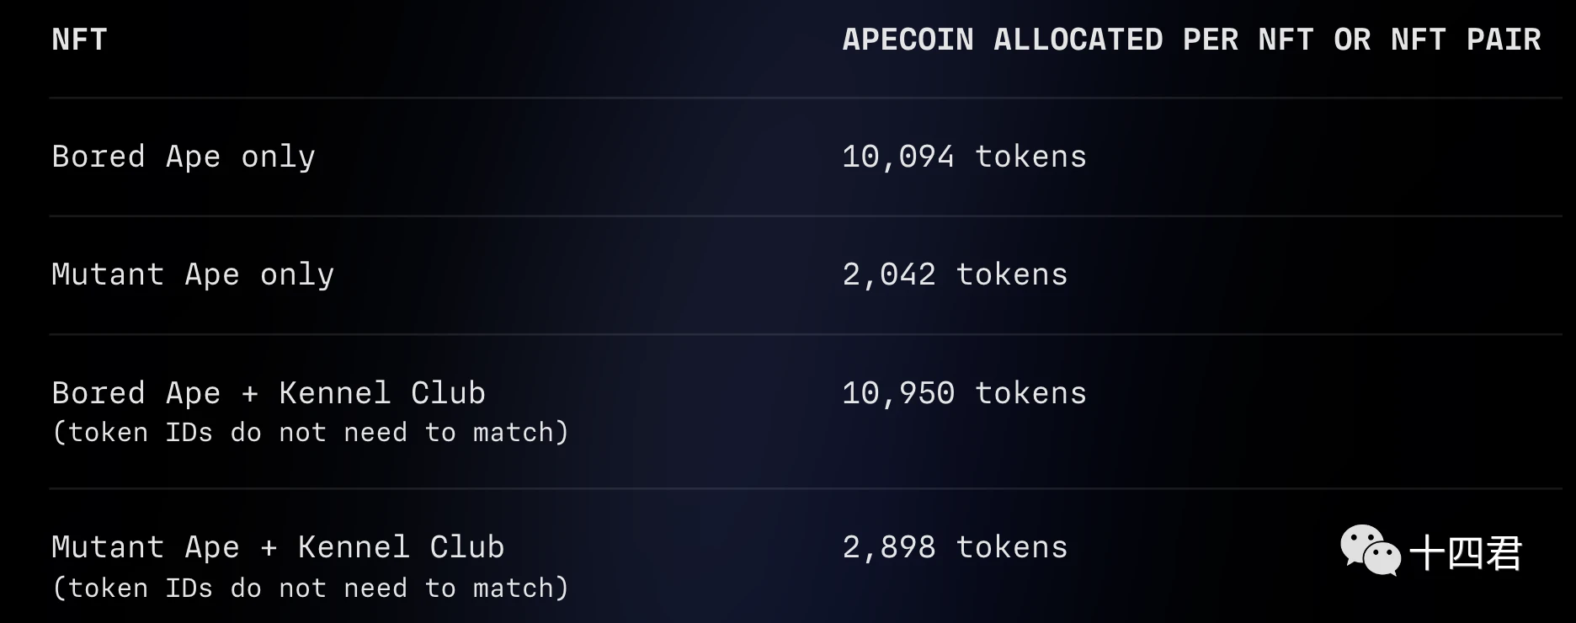Click the 2,898 tokens value
1576x623 pixels.
click(x=955, y=547)
